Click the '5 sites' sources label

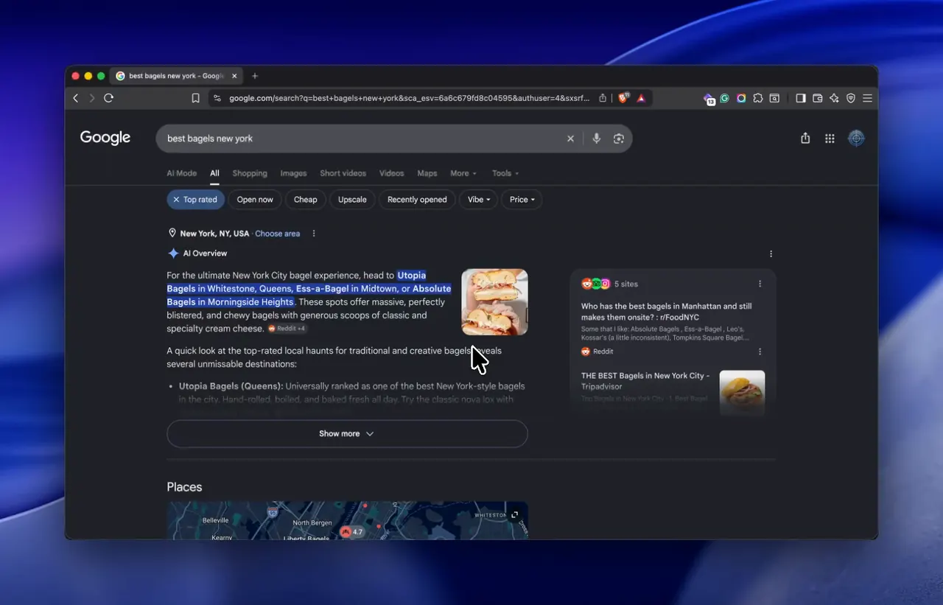pos(626,284)
